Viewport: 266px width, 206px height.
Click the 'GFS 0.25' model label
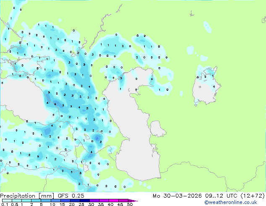click(x=71, y=196)
